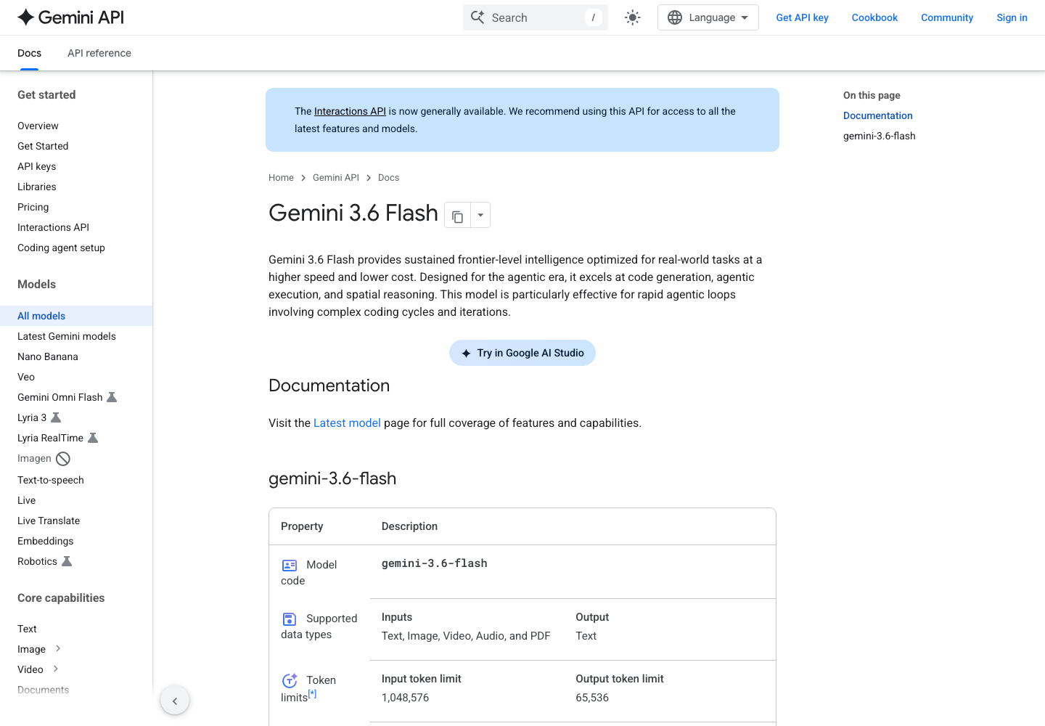Open Live sidebar item
Screen dimensions: 1045x726
point(26,500)
